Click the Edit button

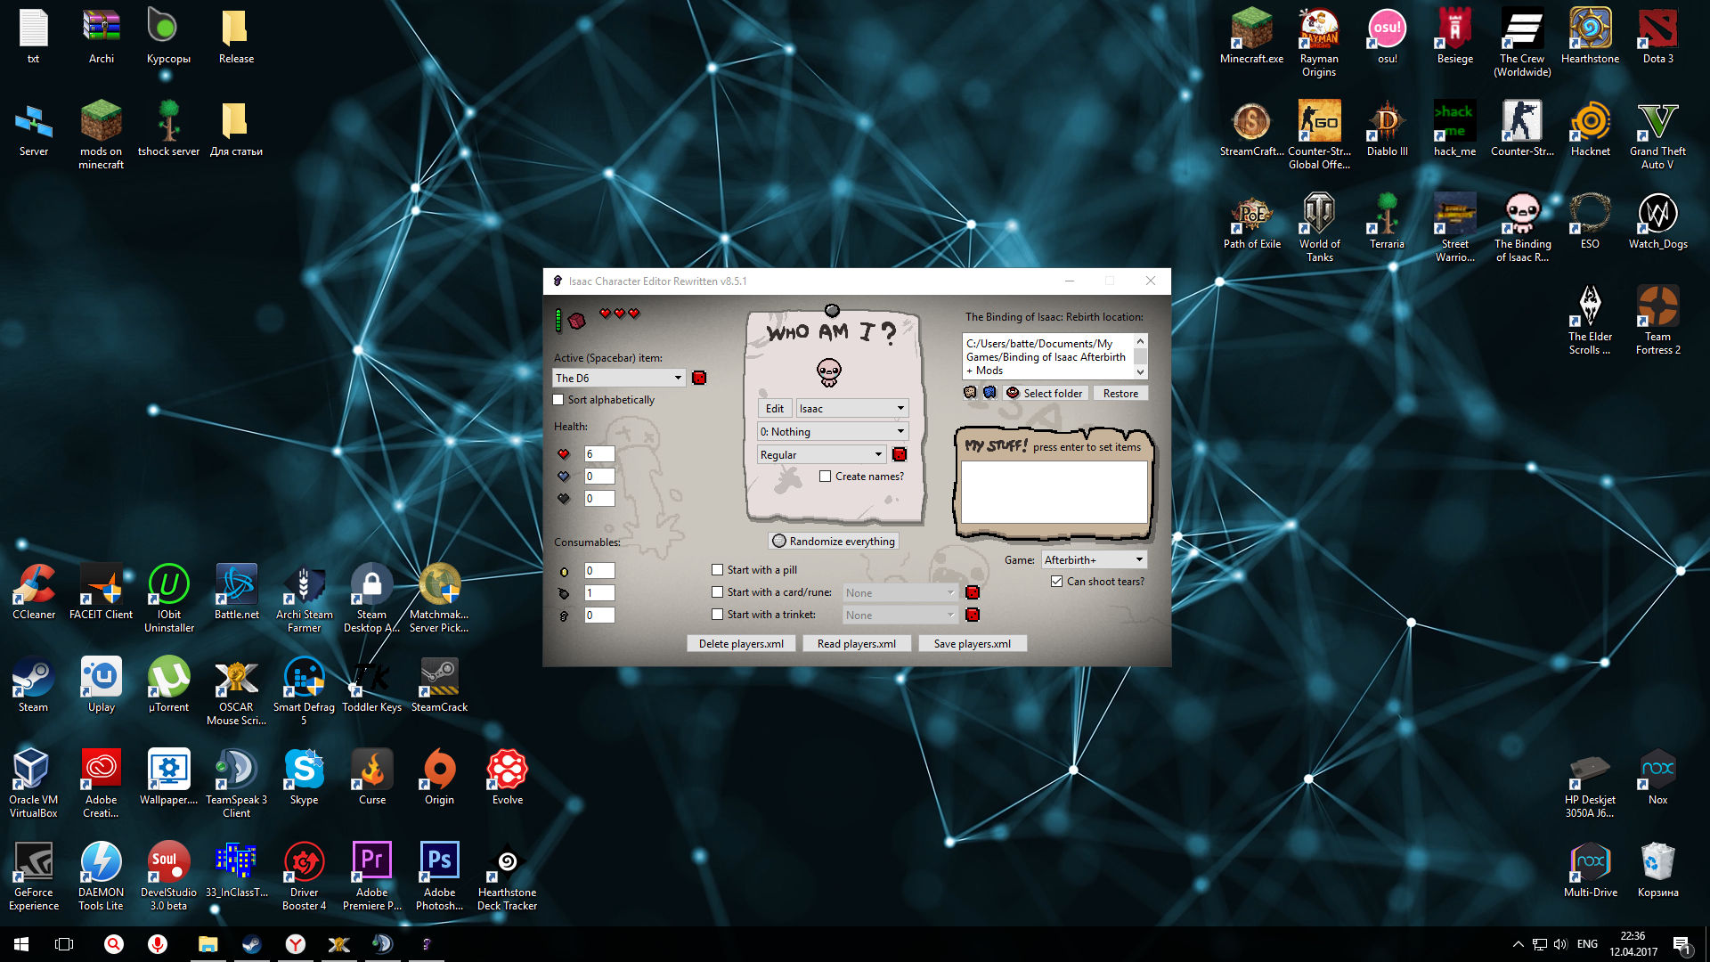coord(775,408)
